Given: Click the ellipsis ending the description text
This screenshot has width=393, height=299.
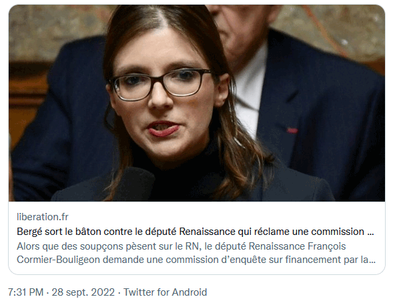Looking at the screenshot, I should 372,261.
